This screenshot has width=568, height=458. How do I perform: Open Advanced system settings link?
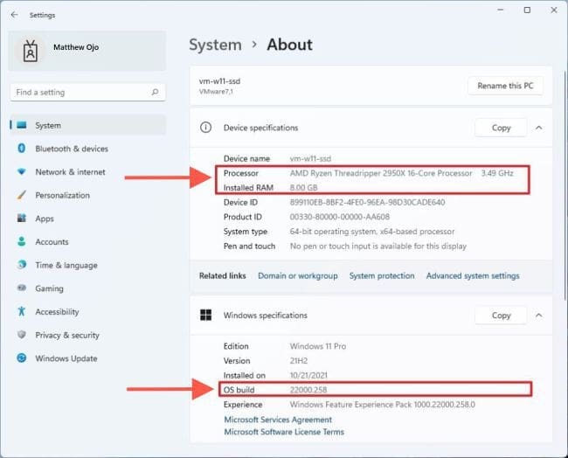472,276
